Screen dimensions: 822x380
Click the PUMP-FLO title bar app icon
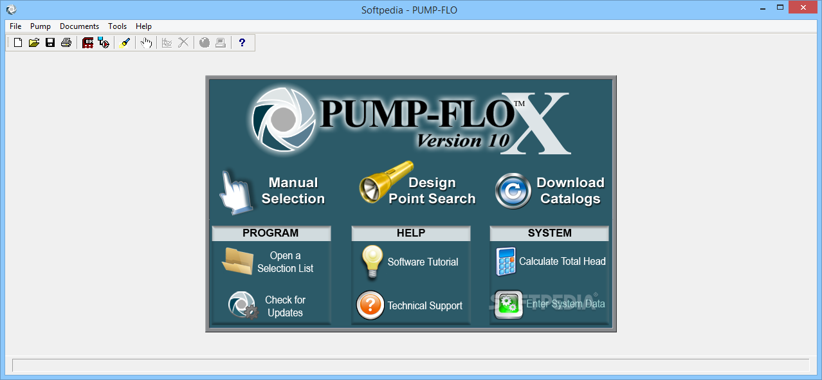pyautogui.click(x=11, y=10)
